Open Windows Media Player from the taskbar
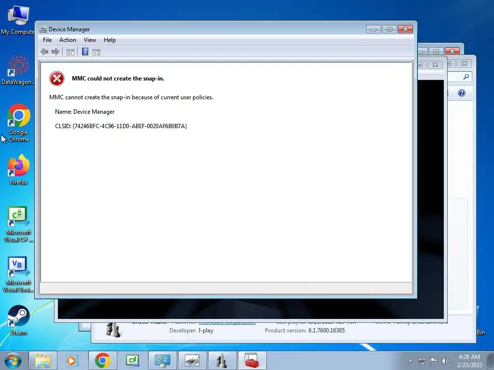 pyautogui.click(x=72, y=360)
